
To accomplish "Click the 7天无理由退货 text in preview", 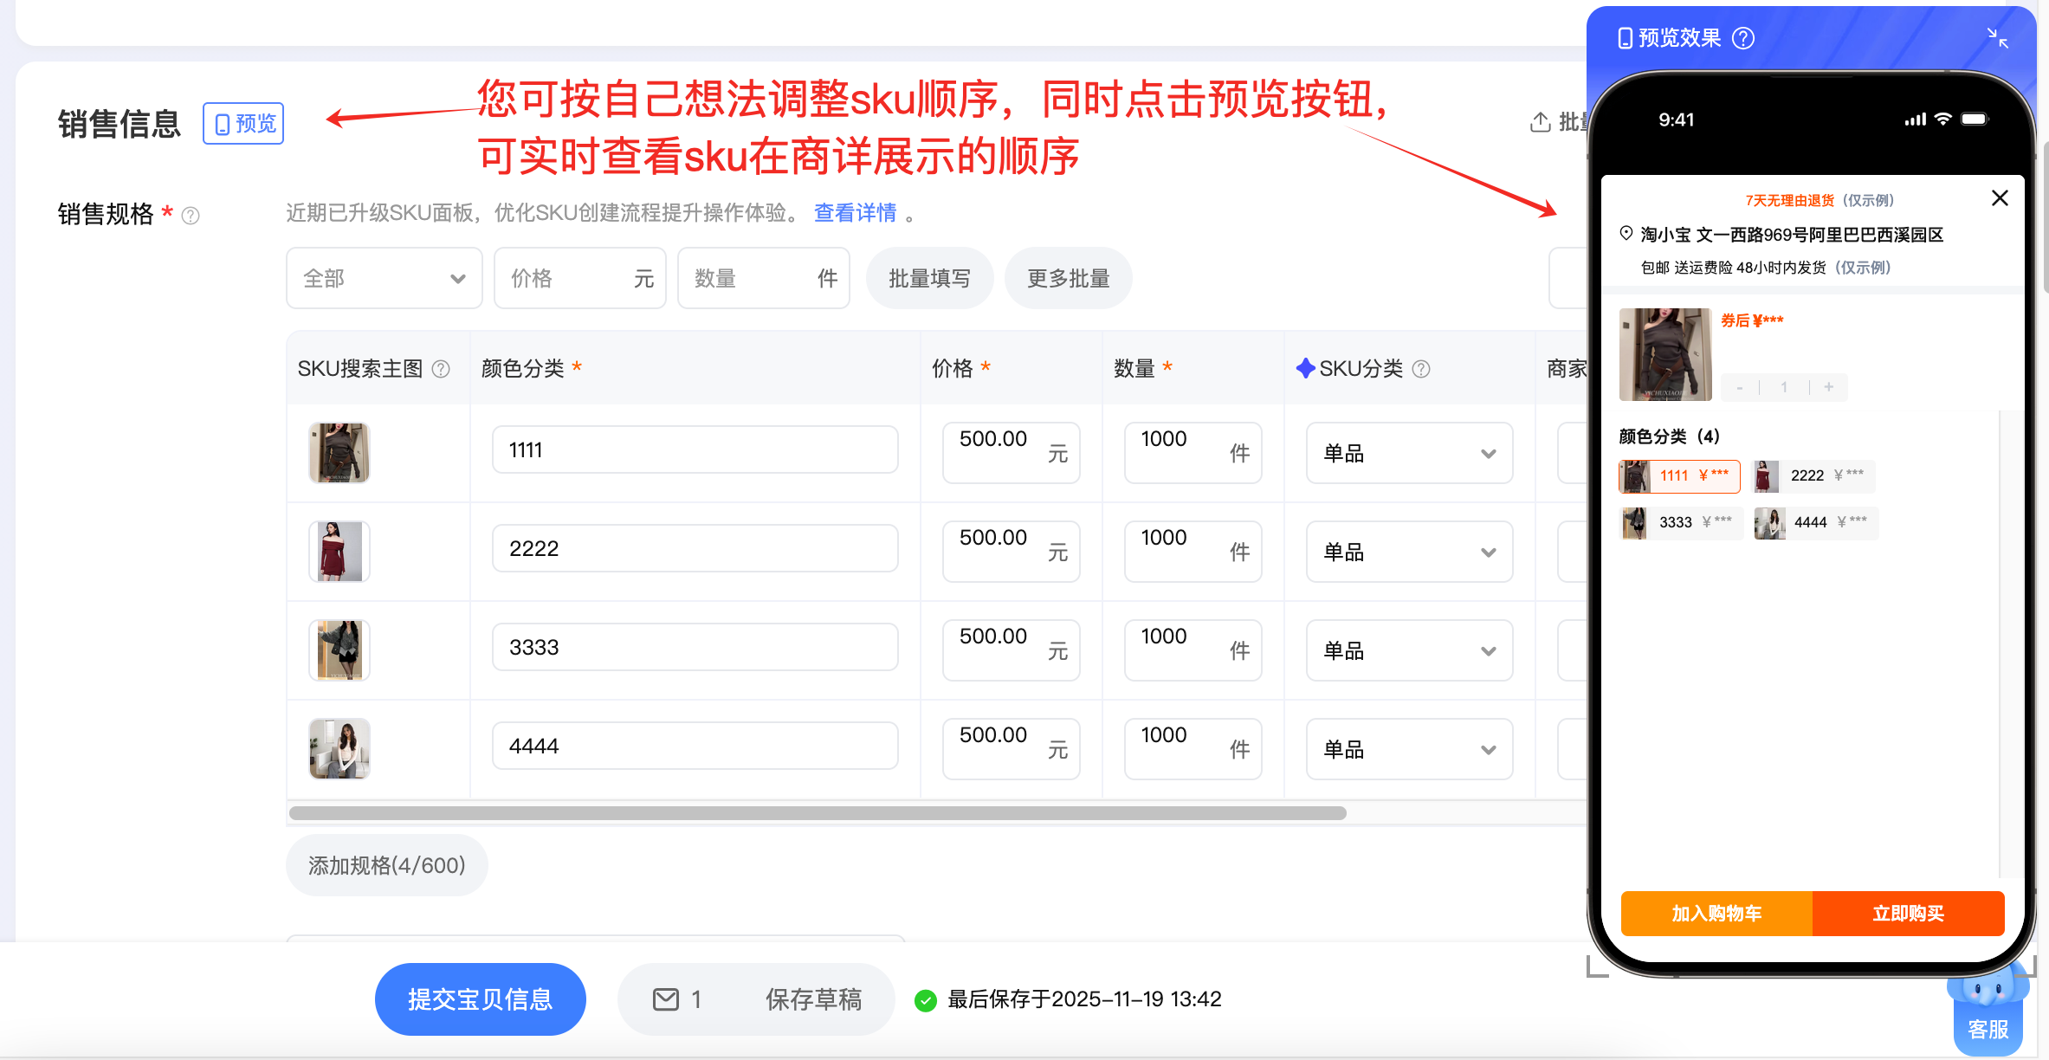I will tap(1789, 200).
